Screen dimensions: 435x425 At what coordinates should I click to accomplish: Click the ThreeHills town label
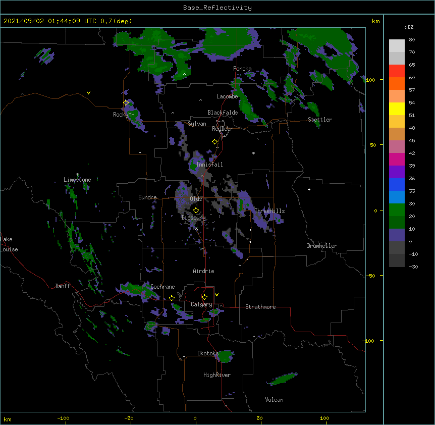click(x=269, y=211)
